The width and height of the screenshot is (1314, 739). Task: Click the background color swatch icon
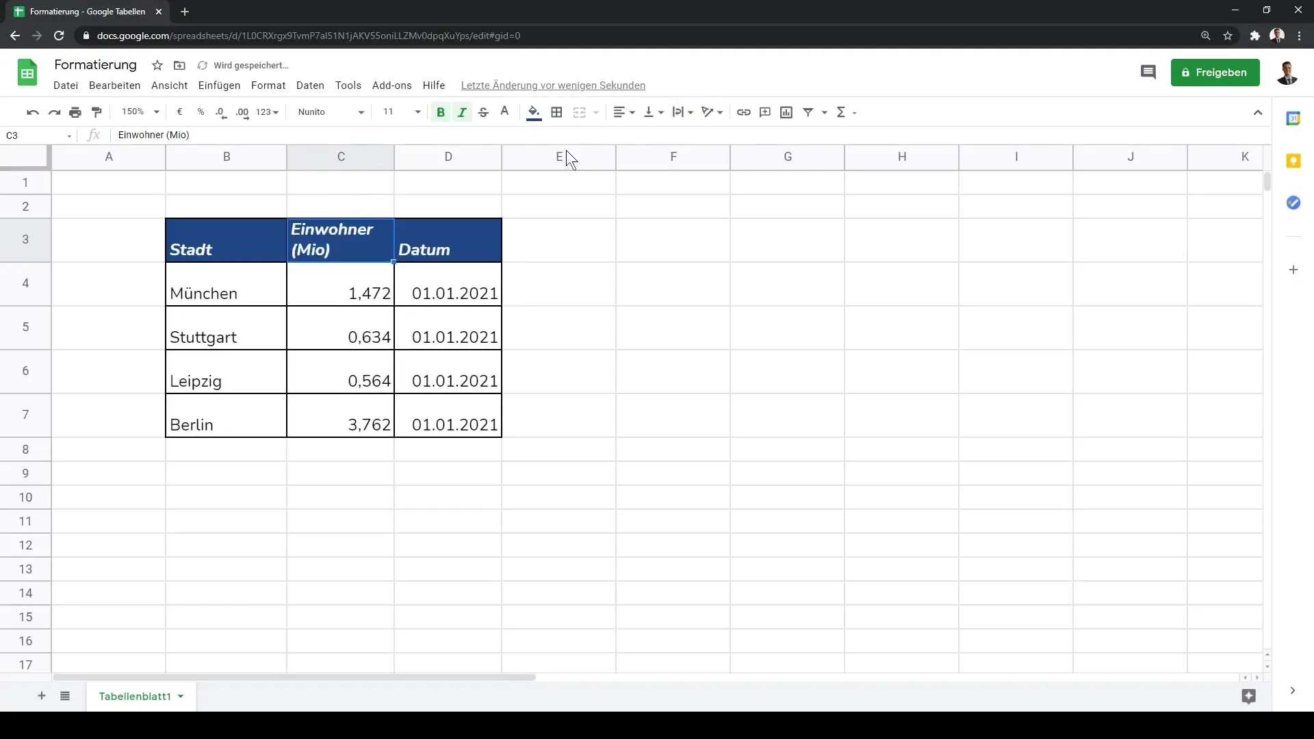click(x=533, y=112)
